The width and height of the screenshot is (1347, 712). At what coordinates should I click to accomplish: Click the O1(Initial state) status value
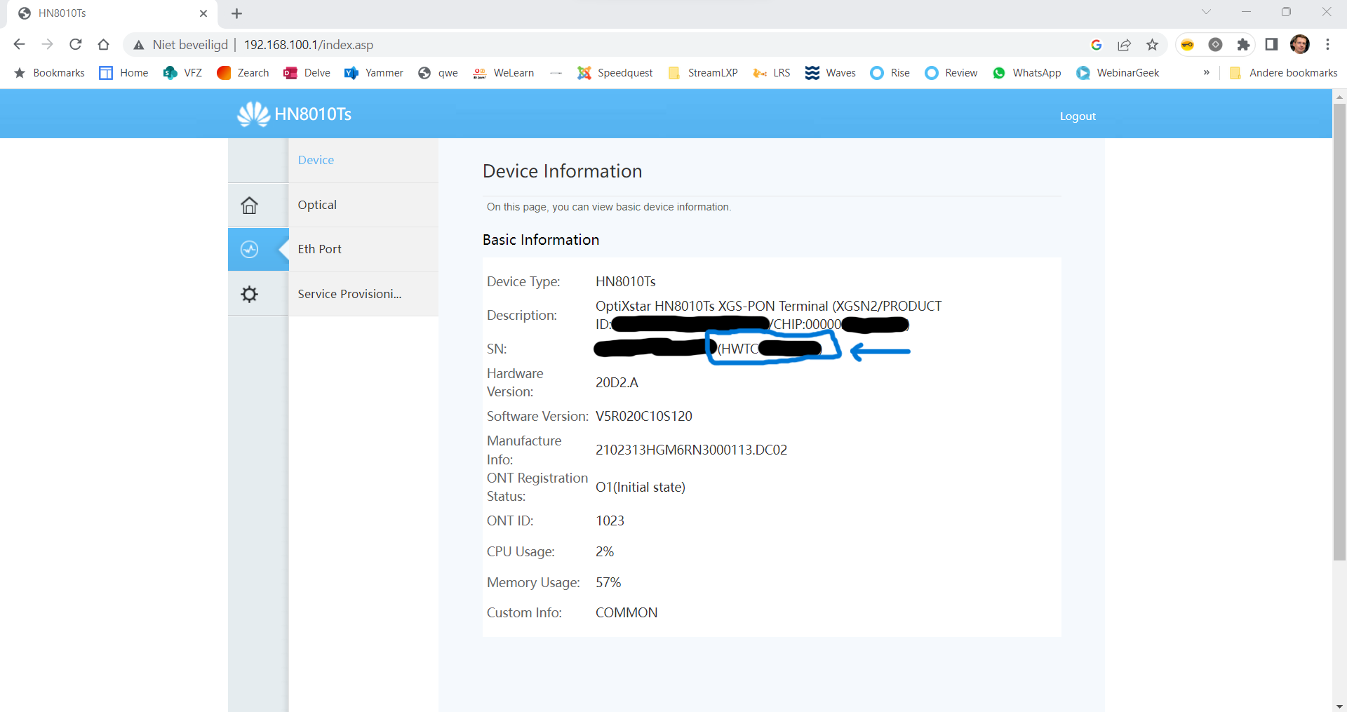[641, 487]
